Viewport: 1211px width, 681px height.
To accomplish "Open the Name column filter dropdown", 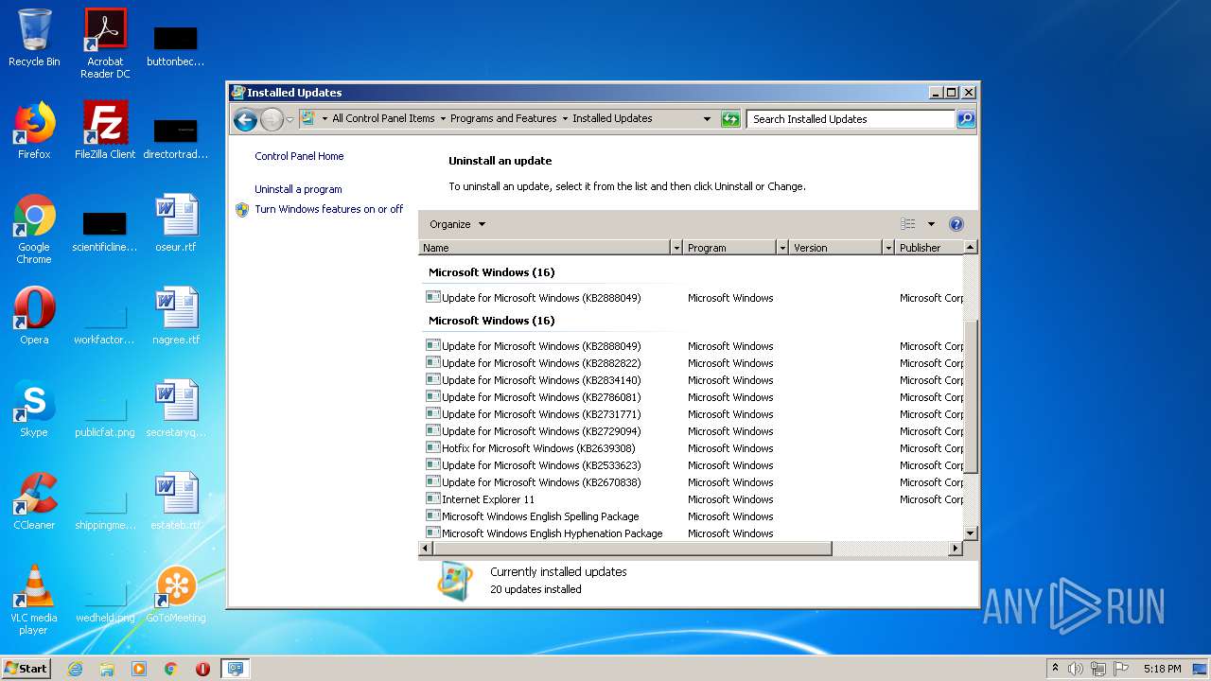I will (676, 248).
